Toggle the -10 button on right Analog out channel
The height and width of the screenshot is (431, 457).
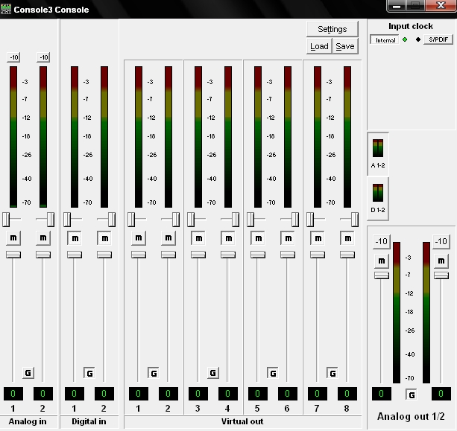tap(441, 241)
